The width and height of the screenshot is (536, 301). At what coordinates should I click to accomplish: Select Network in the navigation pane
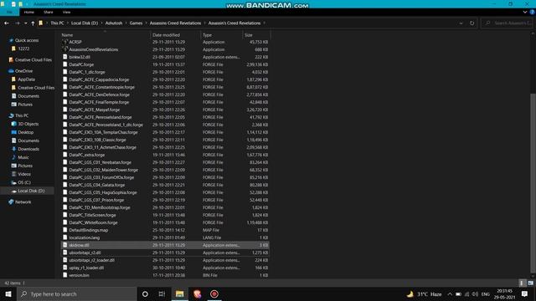(23, 202)
